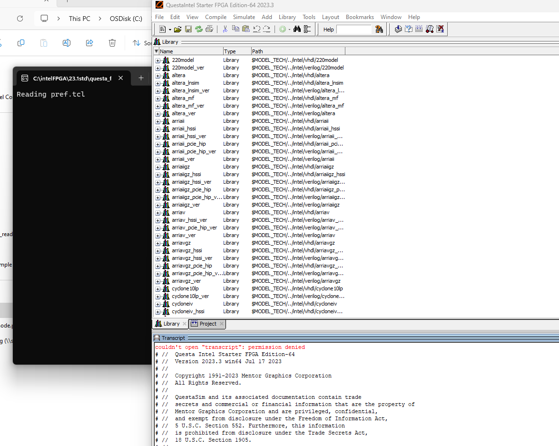Expand the altera_mf library node
Viewport: 559px width, 446px height.
(158, 98)
